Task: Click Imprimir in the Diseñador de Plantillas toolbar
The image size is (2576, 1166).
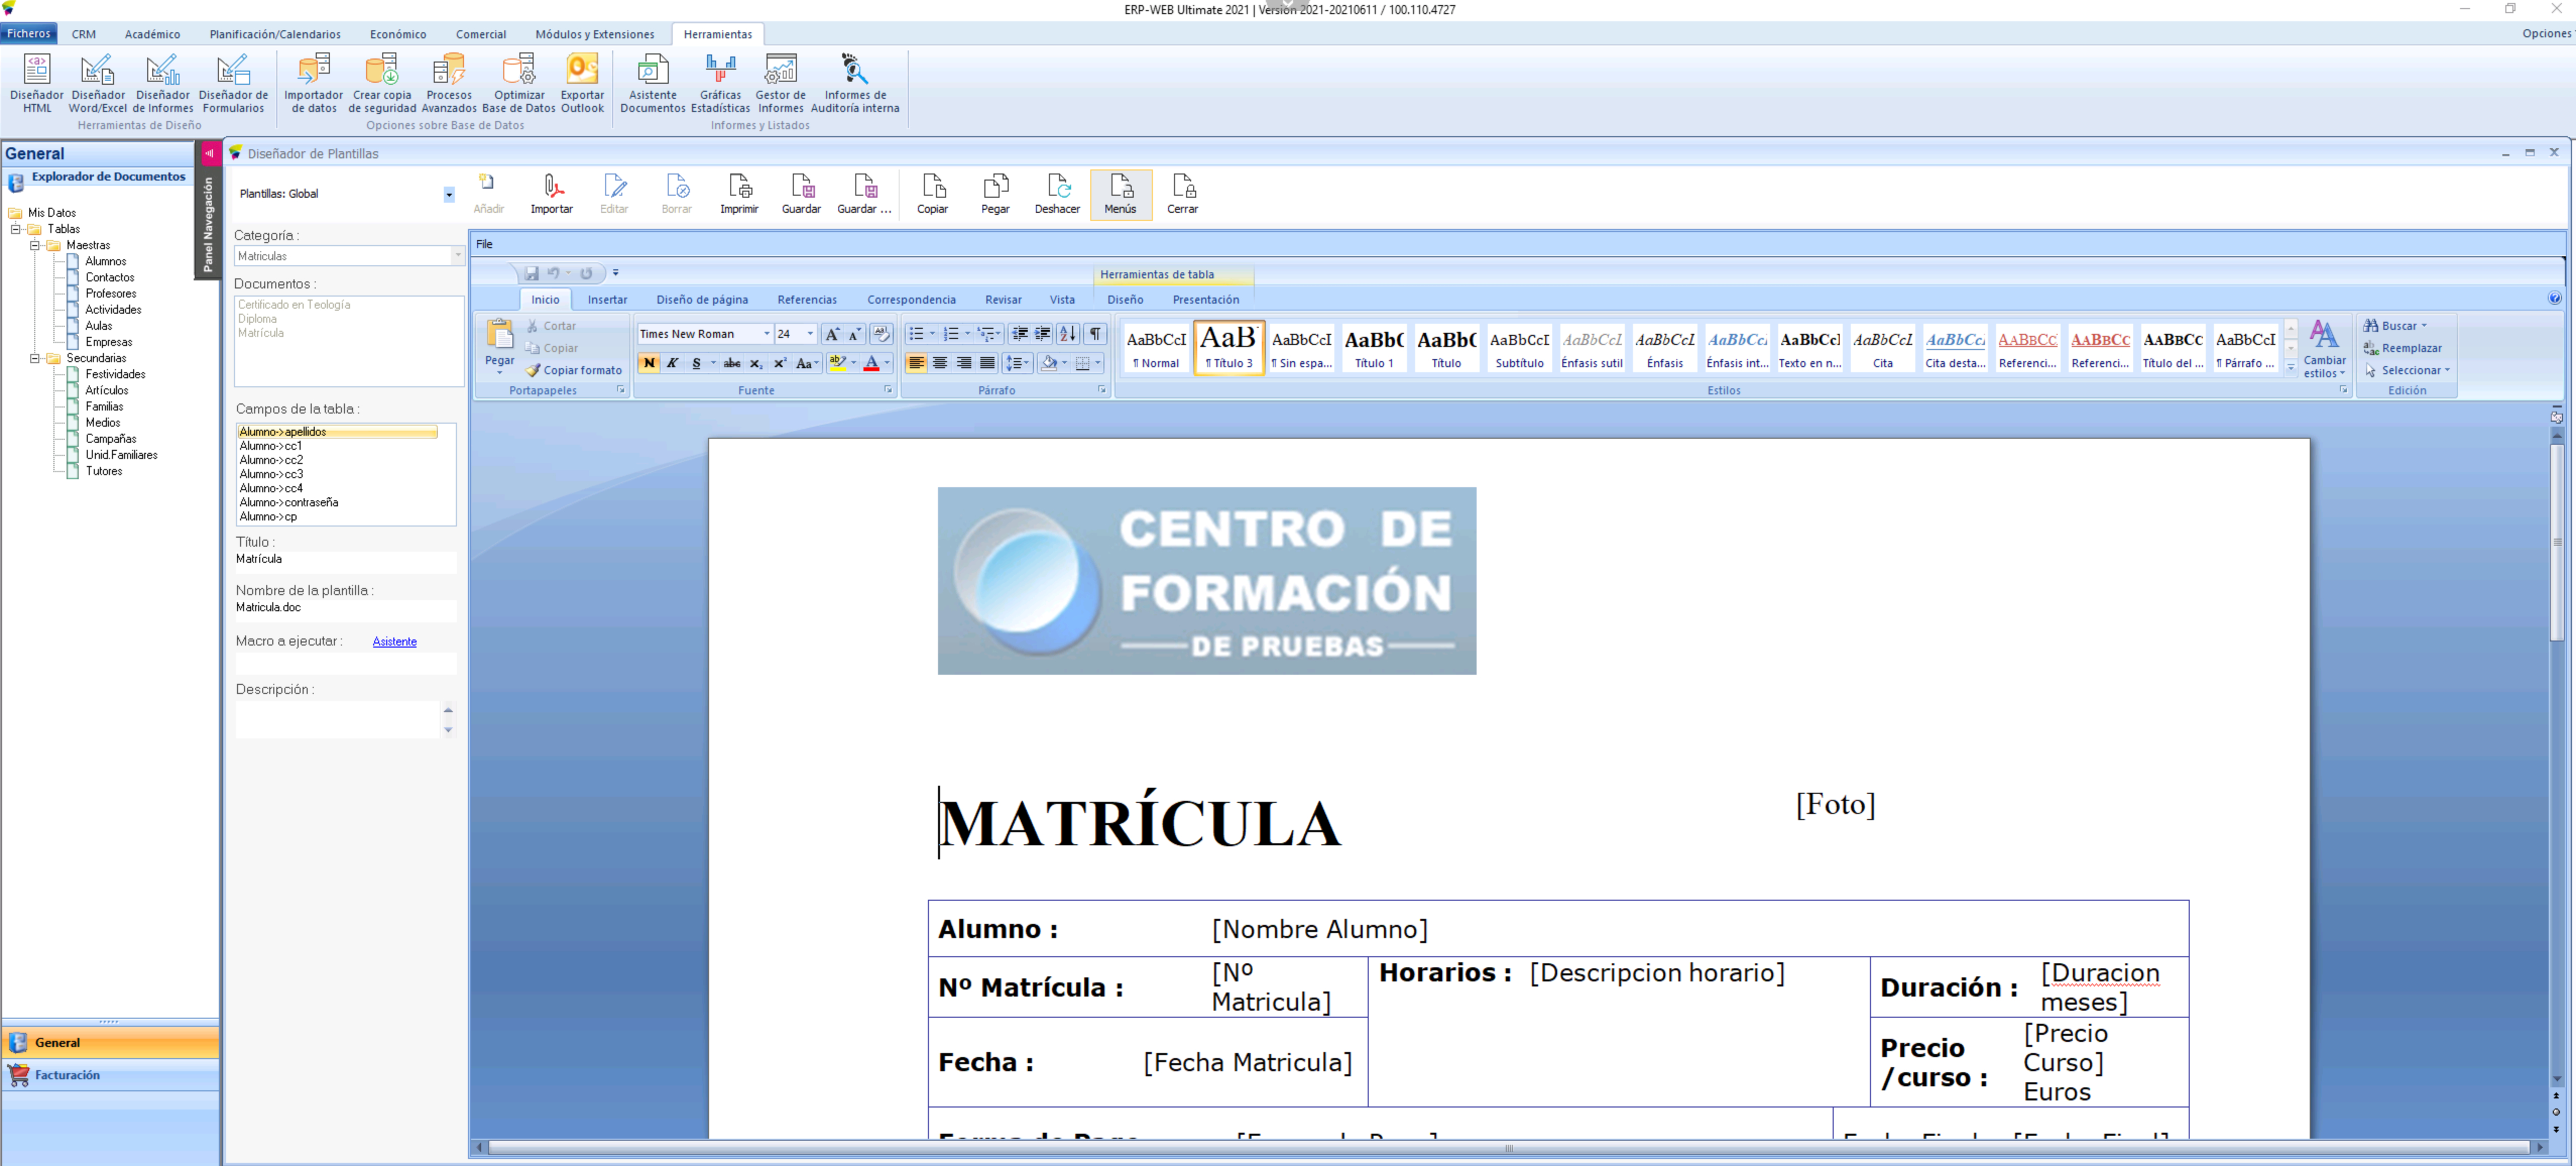Action: tap(740, 193)
